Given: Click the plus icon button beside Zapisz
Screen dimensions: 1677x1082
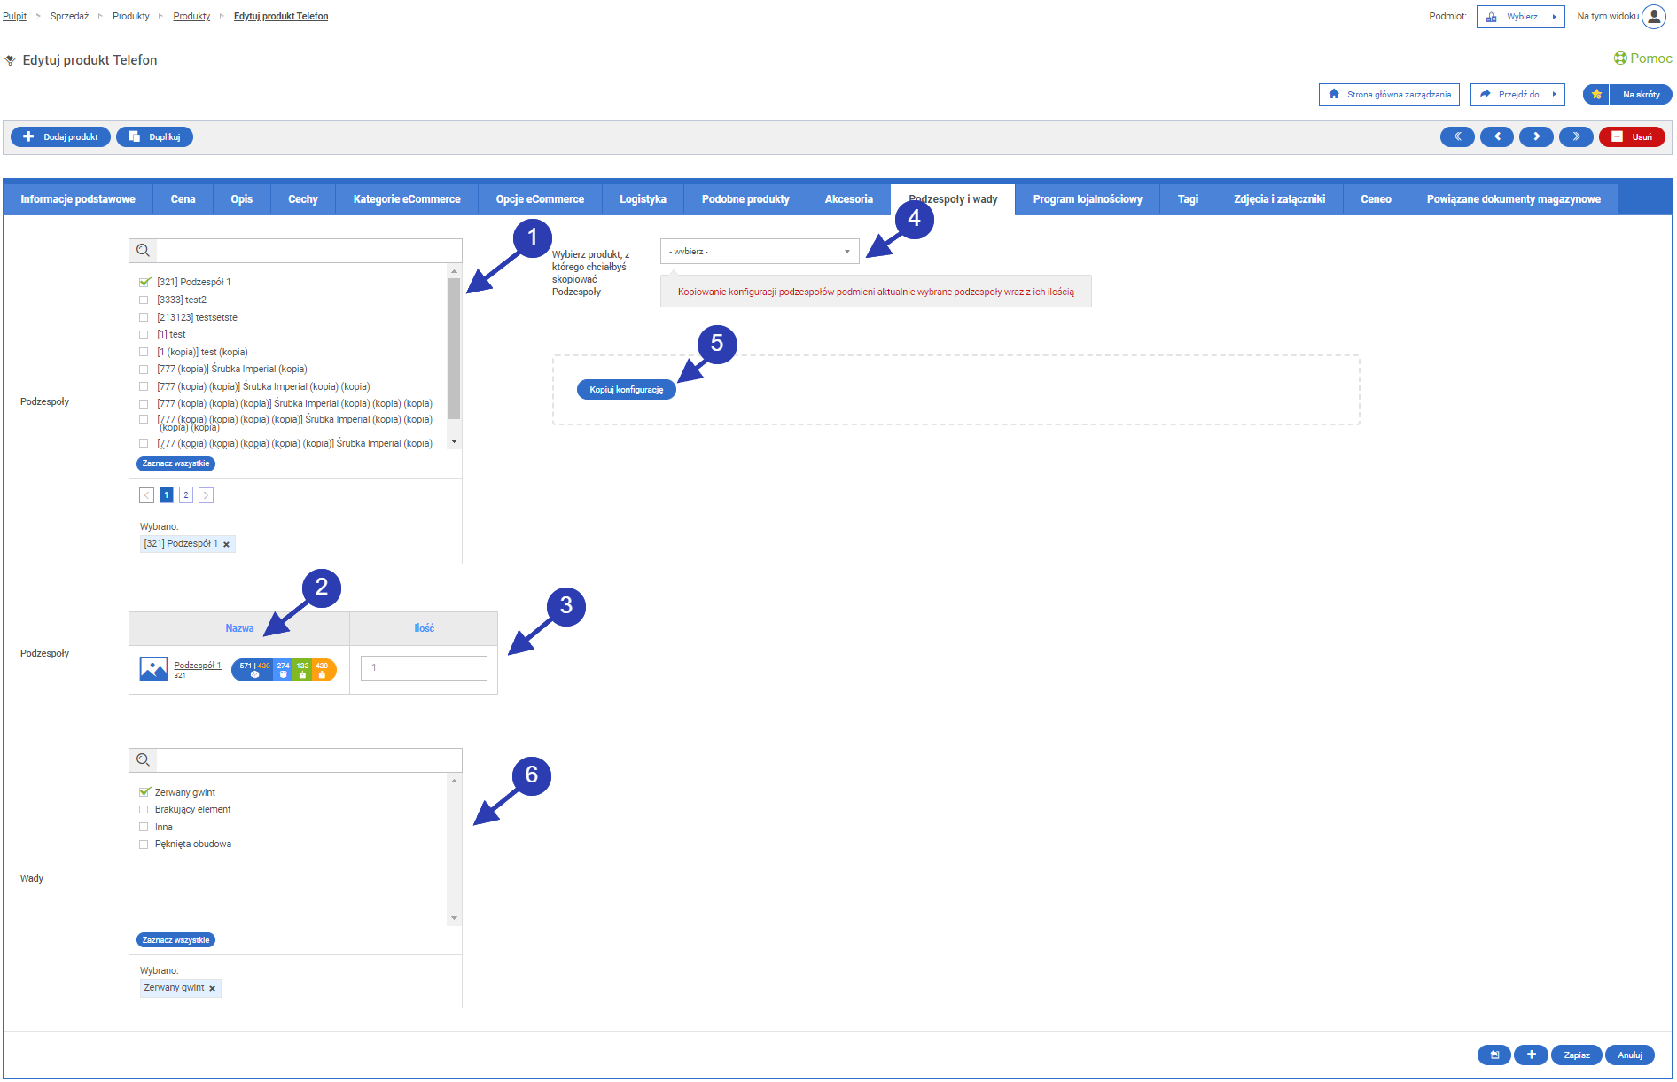Looking at the screenshot, I should (1531, 1055).
